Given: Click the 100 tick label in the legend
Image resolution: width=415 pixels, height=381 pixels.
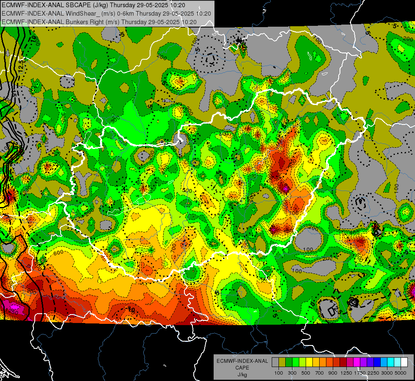Looking at the screenshot, I should pyautogui.click(x=279, y=373).
